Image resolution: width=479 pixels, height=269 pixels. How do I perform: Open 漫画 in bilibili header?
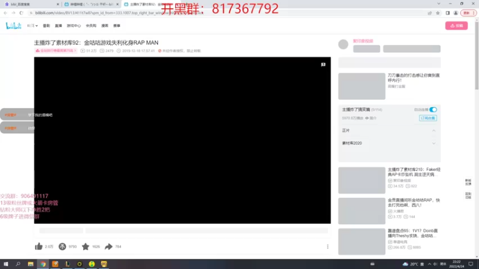(105, 26)
